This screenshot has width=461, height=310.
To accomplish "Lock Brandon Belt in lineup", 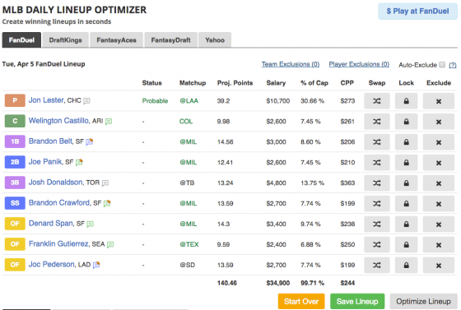I will pos(406,142).
